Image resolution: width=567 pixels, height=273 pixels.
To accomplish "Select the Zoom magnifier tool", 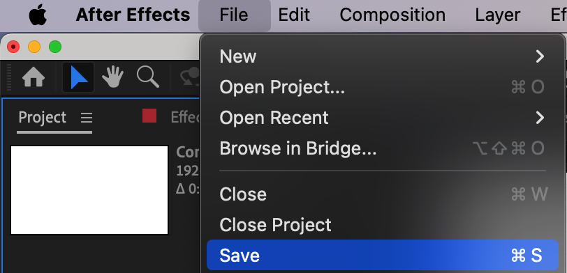I will click(148, 77).
